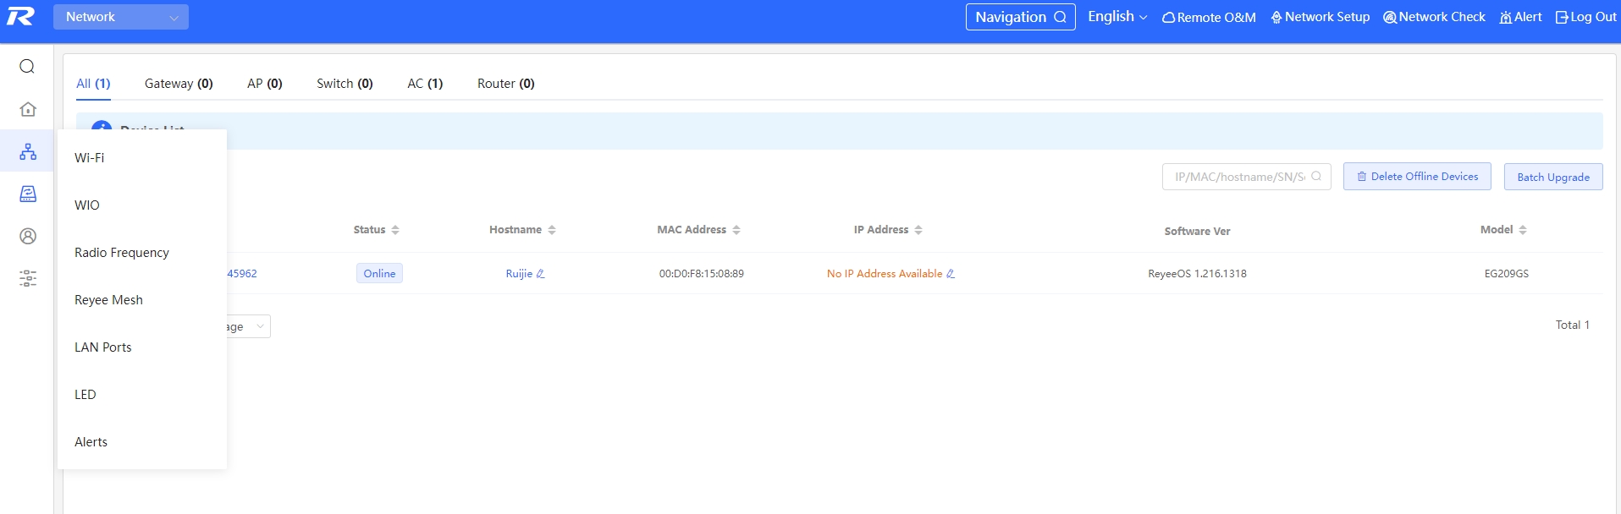Click the Ruijie logo icon
This screenshot has width=1621, height=514.
pos(20,17)
